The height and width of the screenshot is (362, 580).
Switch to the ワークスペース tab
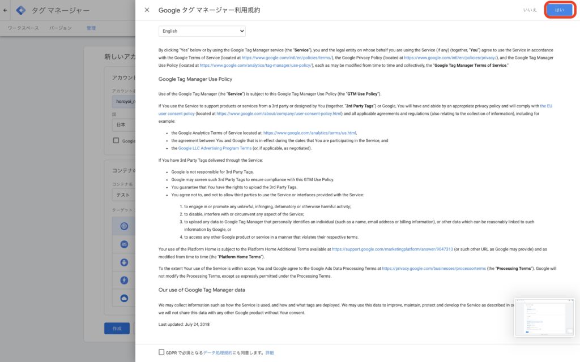pyautogui.click(x=23, y=28)
